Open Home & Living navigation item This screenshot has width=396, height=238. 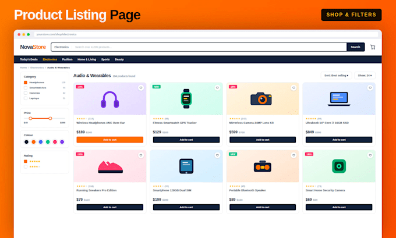tap(87, 59)
